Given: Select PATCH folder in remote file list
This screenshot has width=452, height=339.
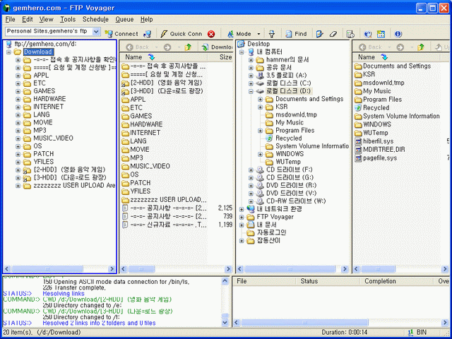Looking at the screenshot, I should 140,183.
